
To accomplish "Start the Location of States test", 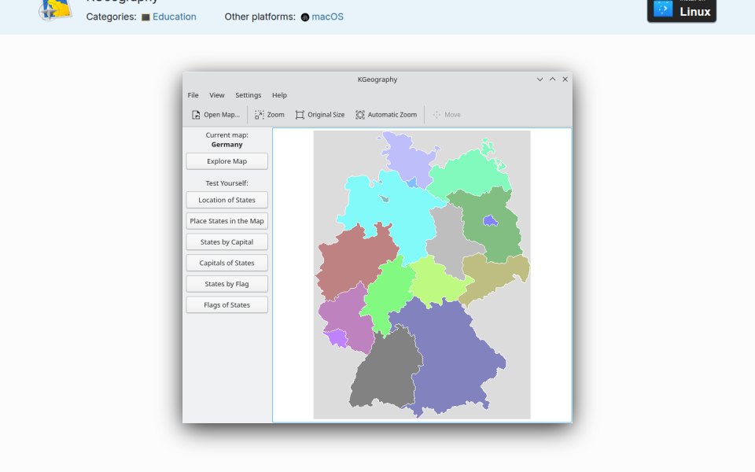I will click(x=226, y=200).
